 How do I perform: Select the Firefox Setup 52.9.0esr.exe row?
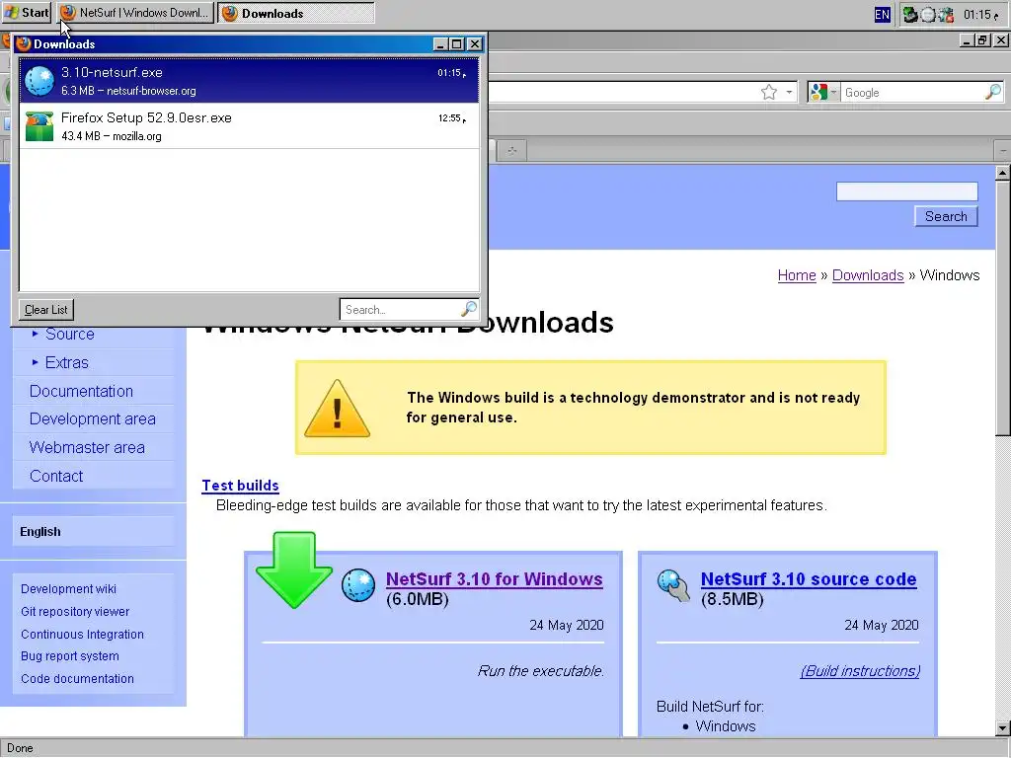point(249,126)
